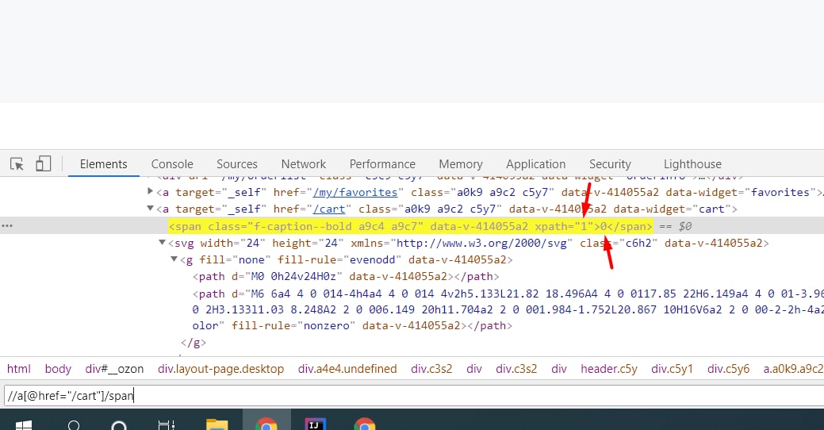Open the Sources tab

237,164
